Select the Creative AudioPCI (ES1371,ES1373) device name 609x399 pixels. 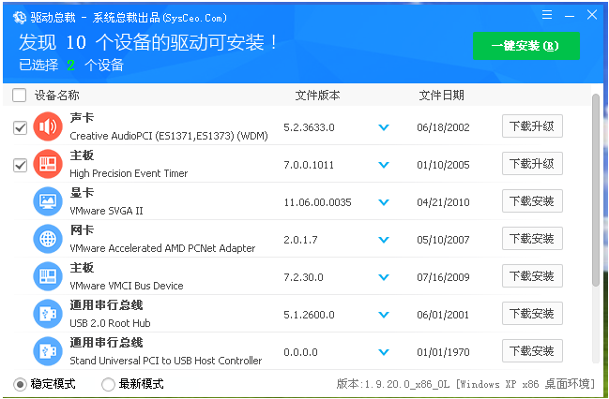169,136
